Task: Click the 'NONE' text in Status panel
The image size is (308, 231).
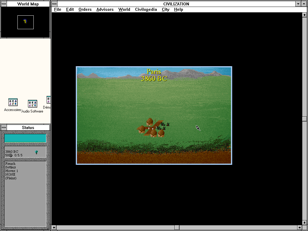Action: coord(10,174)
